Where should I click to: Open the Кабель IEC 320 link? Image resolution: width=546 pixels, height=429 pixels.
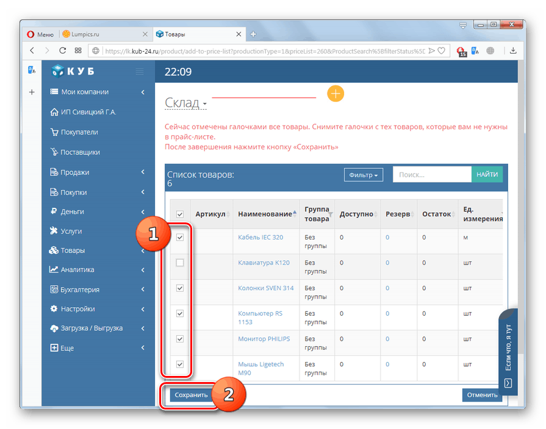pyautogui.click(x=260, y=237)
